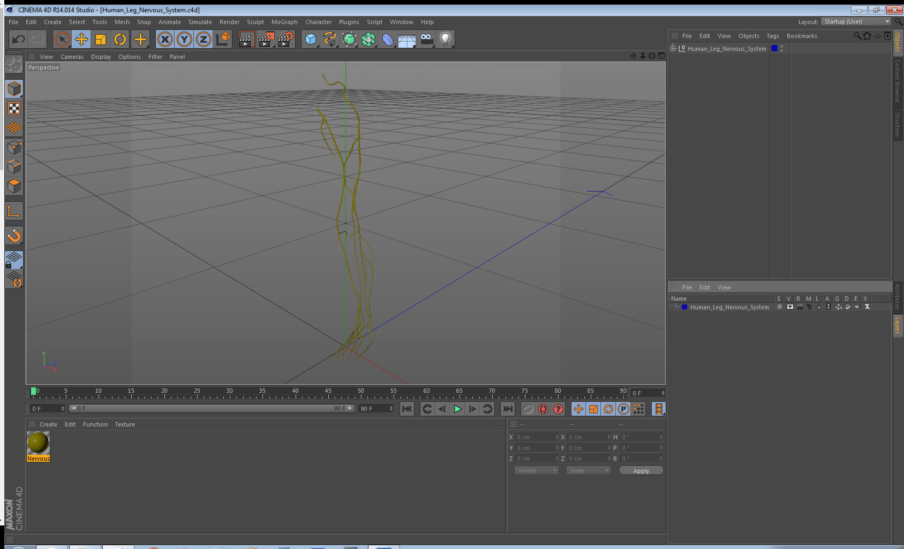This screenshot has height=549, width=904.
Task: Expand the Human_Leg_Nervous_System object tree
Action: pyautogui.click(x=673, y=48)
